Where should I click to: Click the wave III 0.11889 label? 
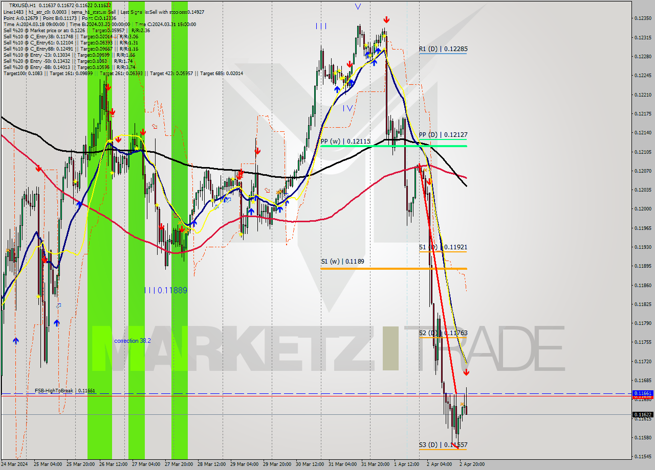tap(165, 290)
